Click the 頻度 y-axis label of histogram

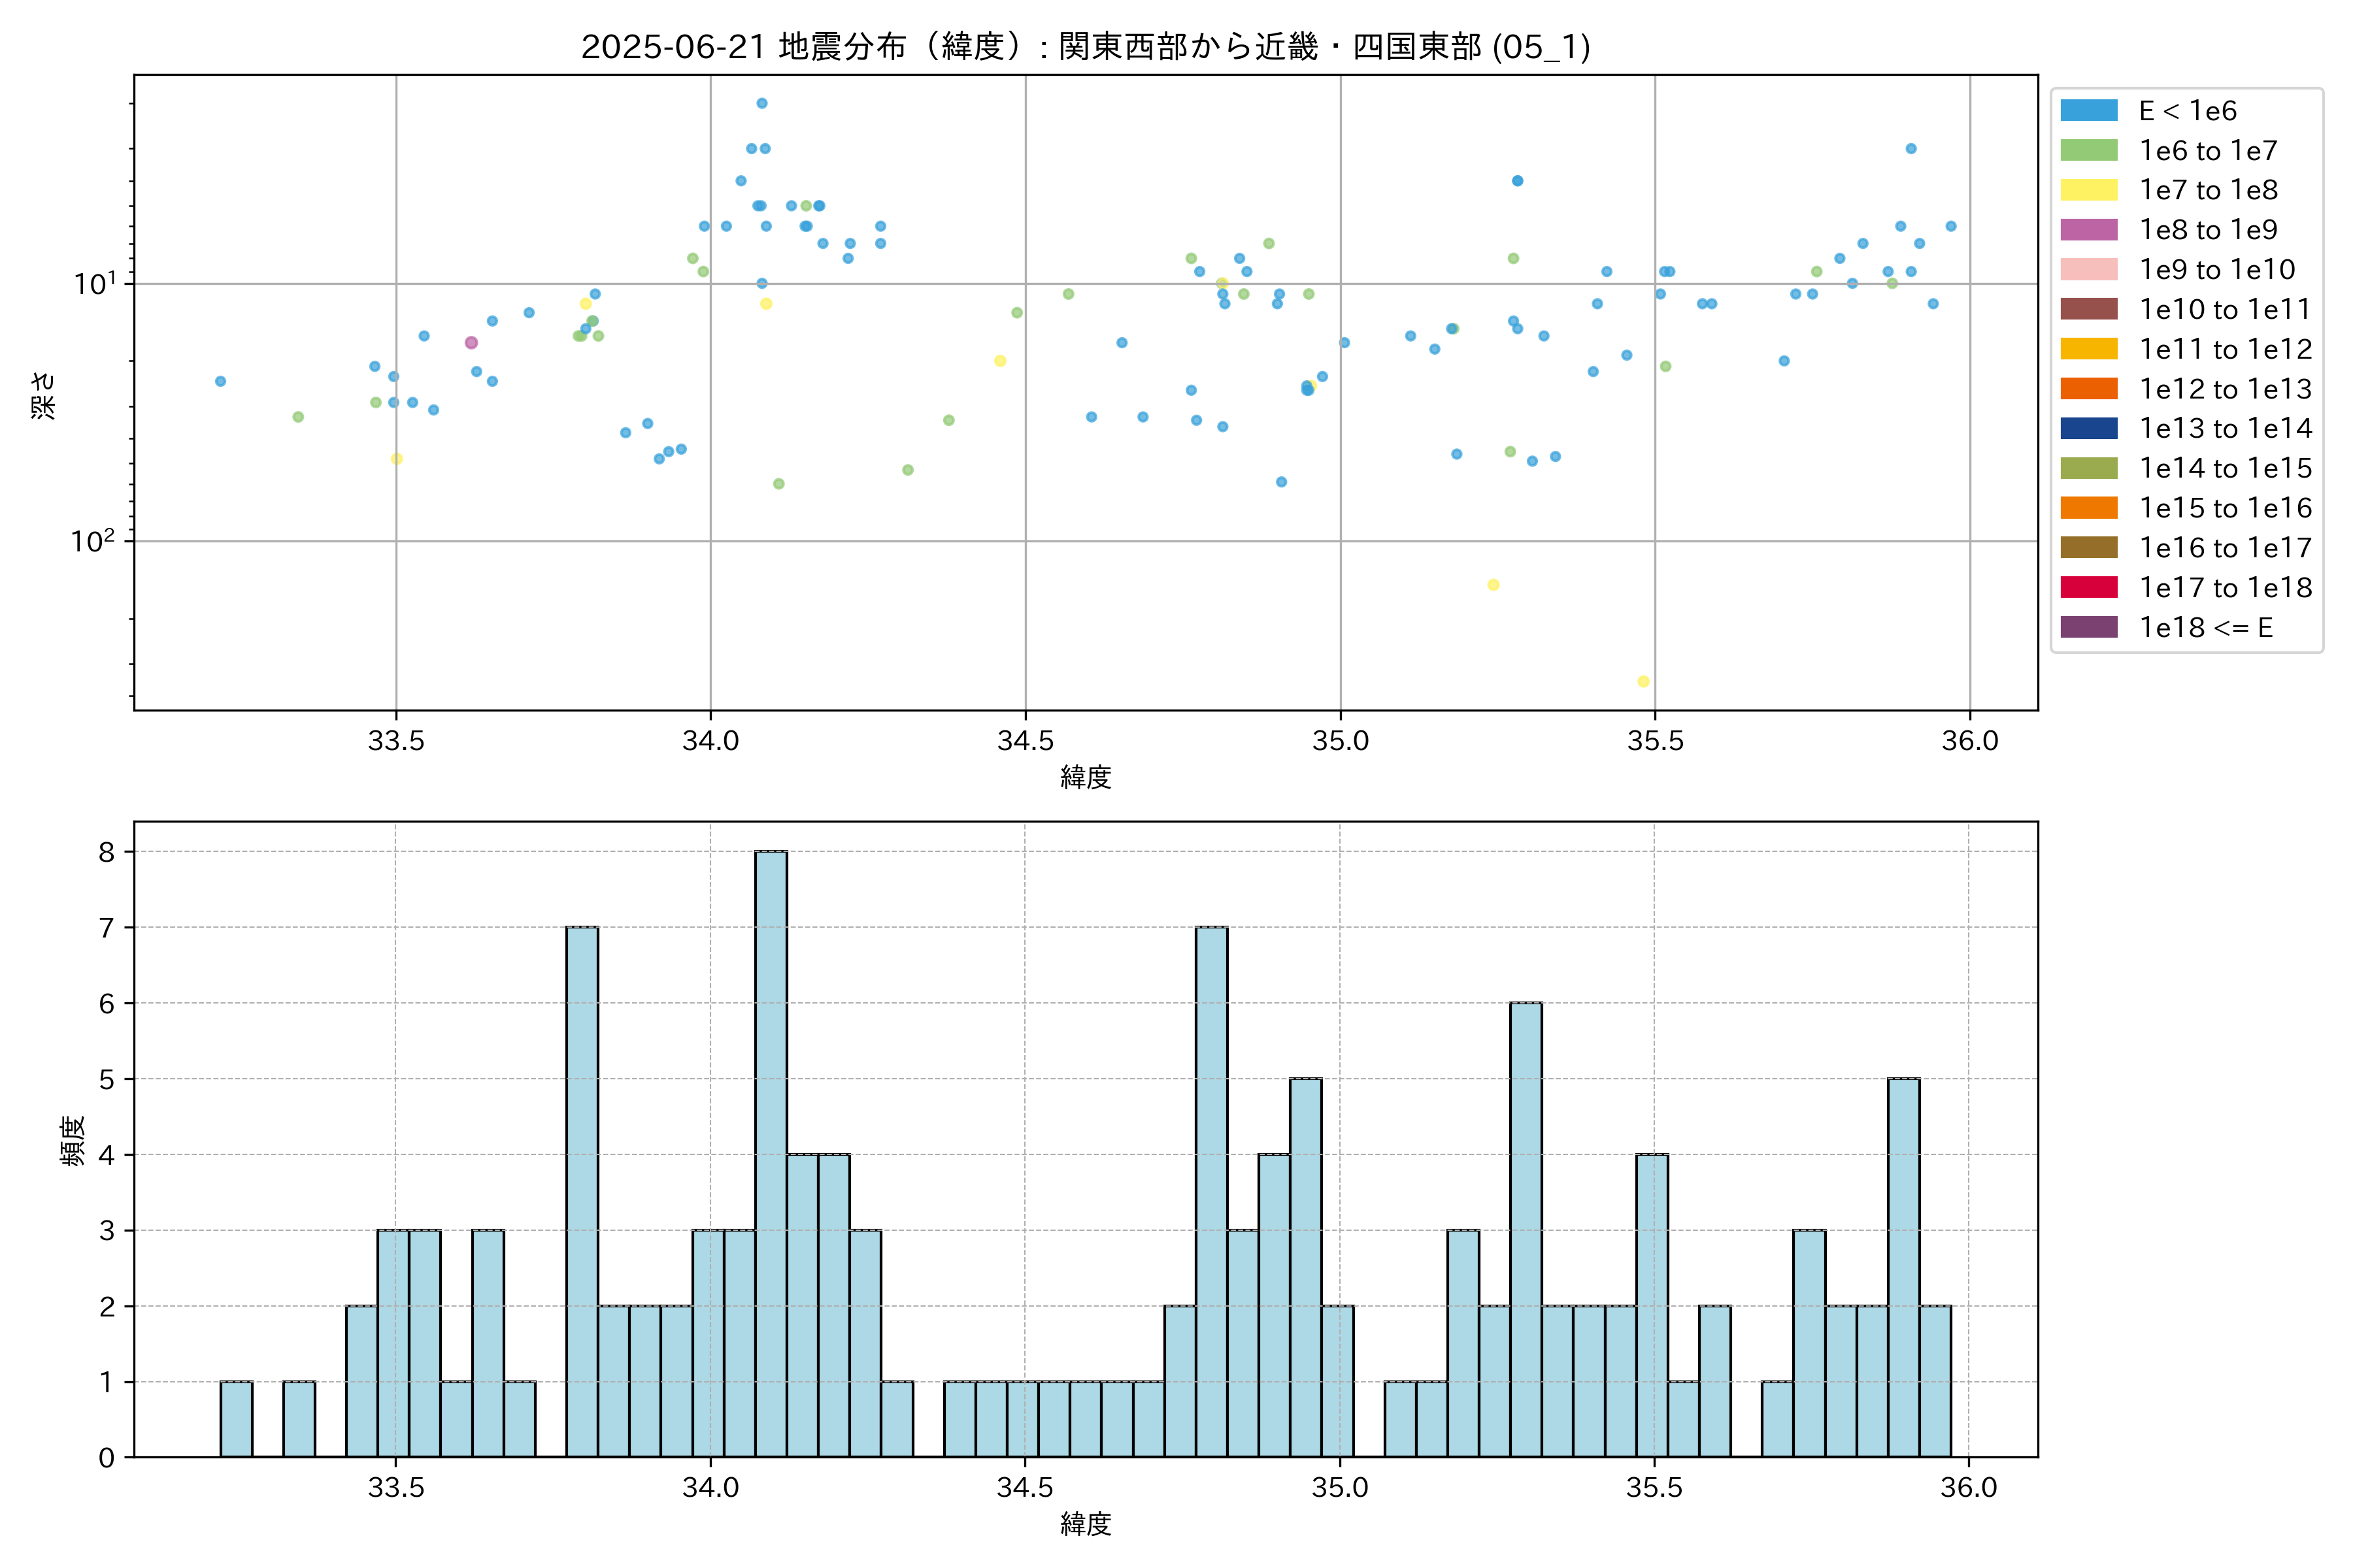click(72, 1141)
